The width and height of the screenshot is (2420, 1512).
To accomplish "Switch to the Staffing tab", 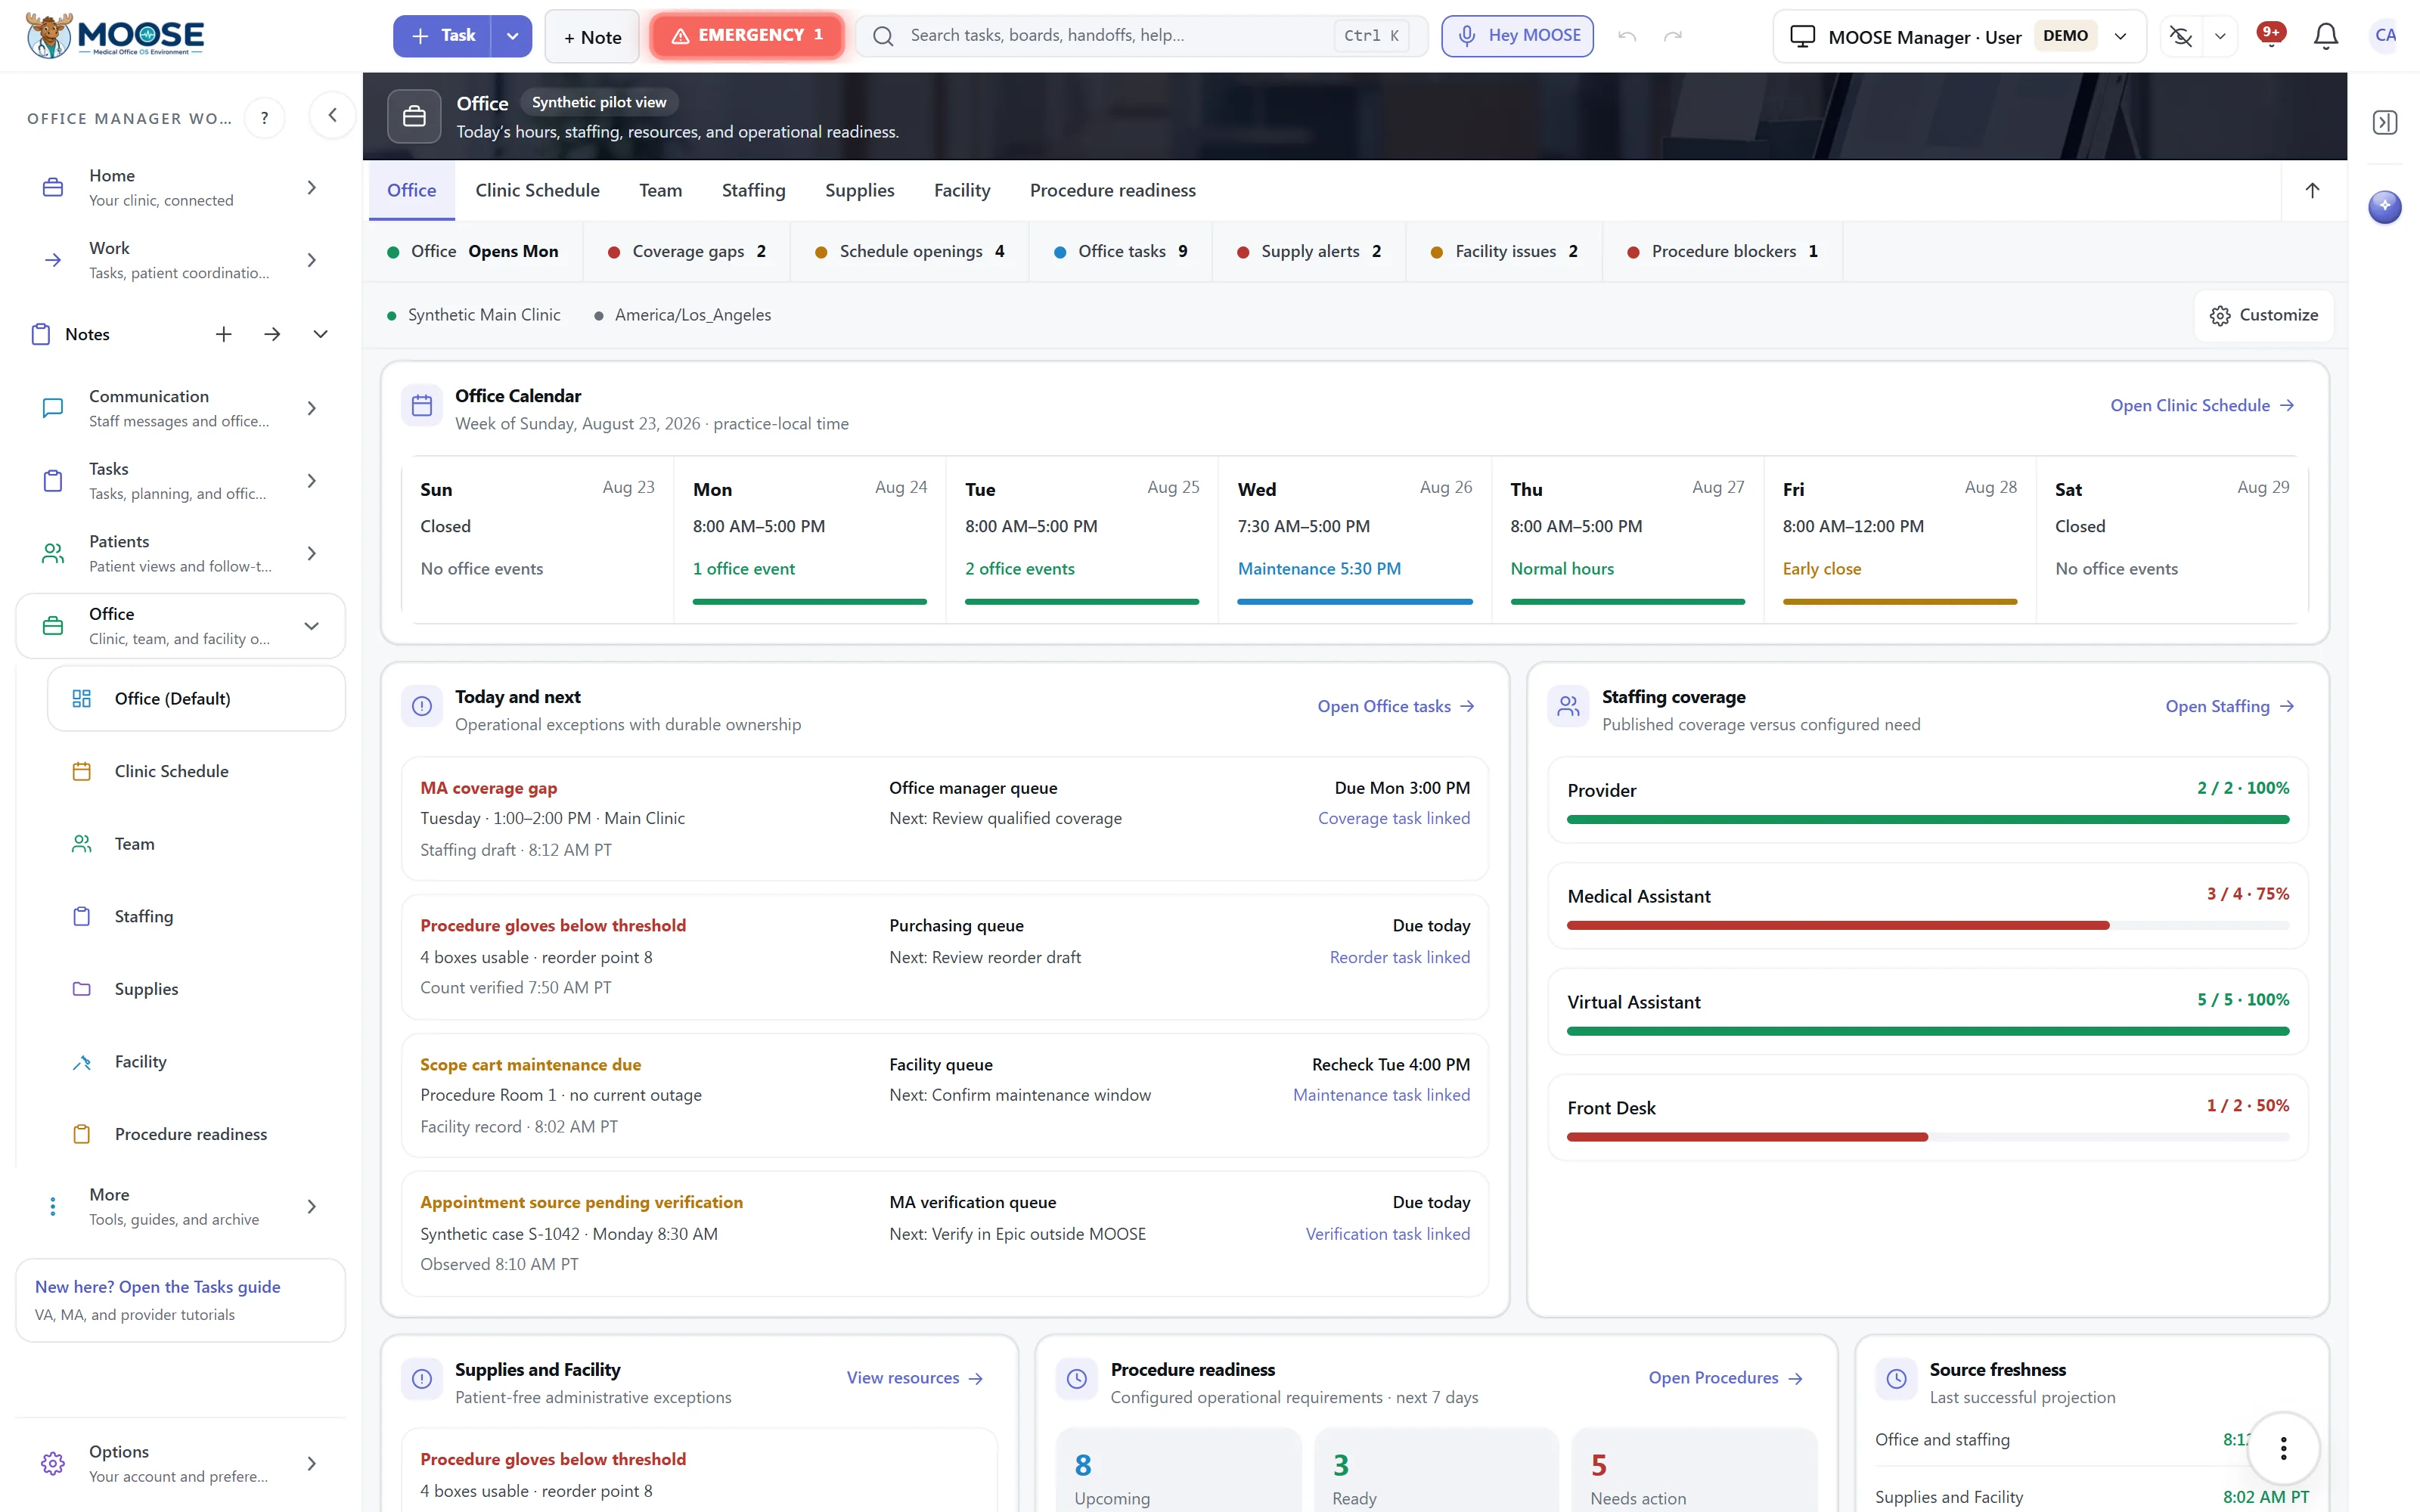I will click(x=753, y=190).
